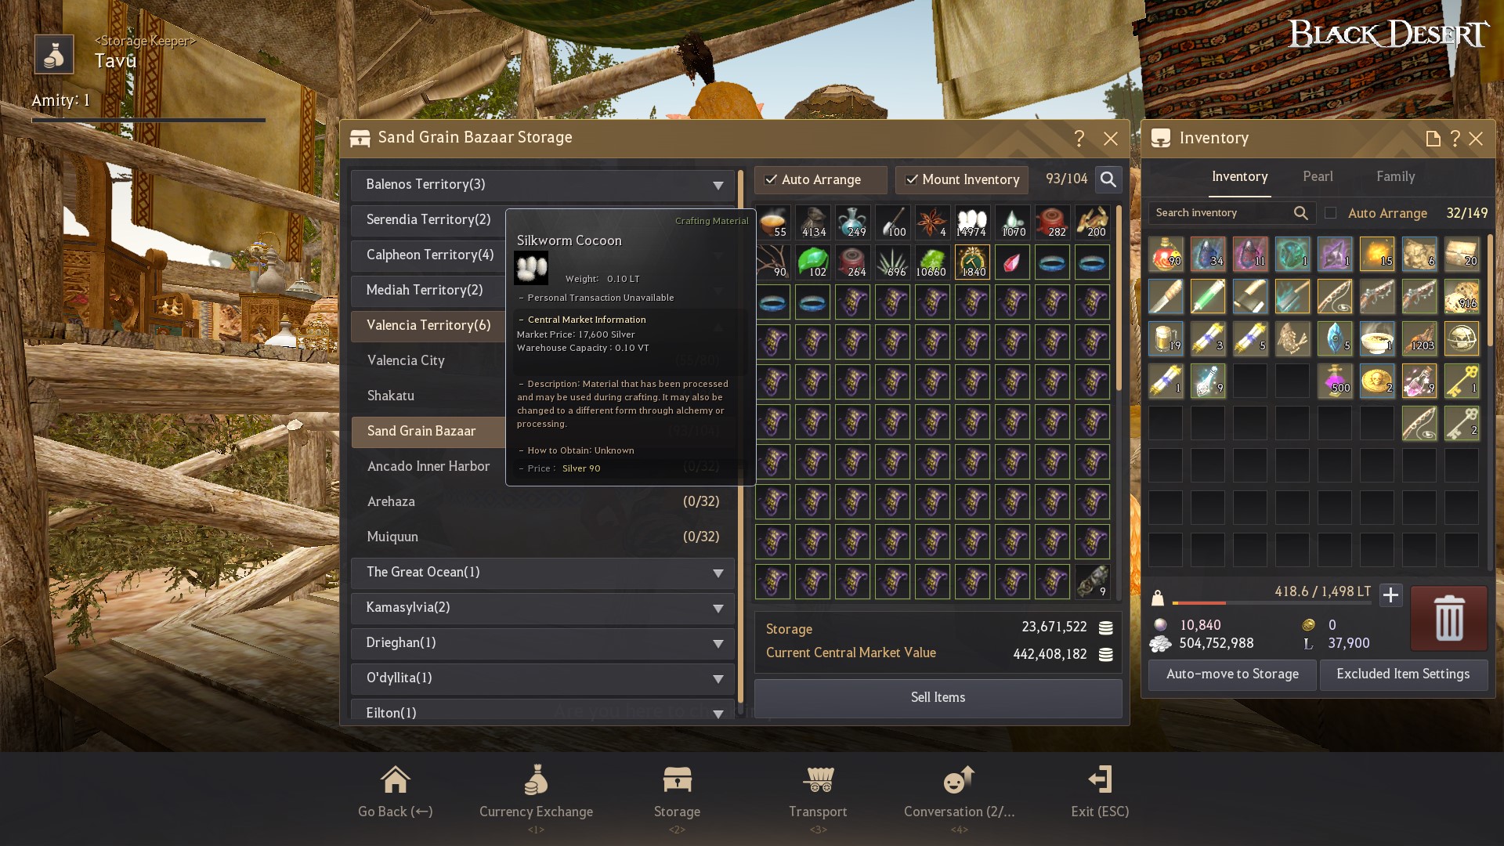Click the plus icon to expand weight limit
This screenshot has width=1504, height=846.
(1390, 595)
